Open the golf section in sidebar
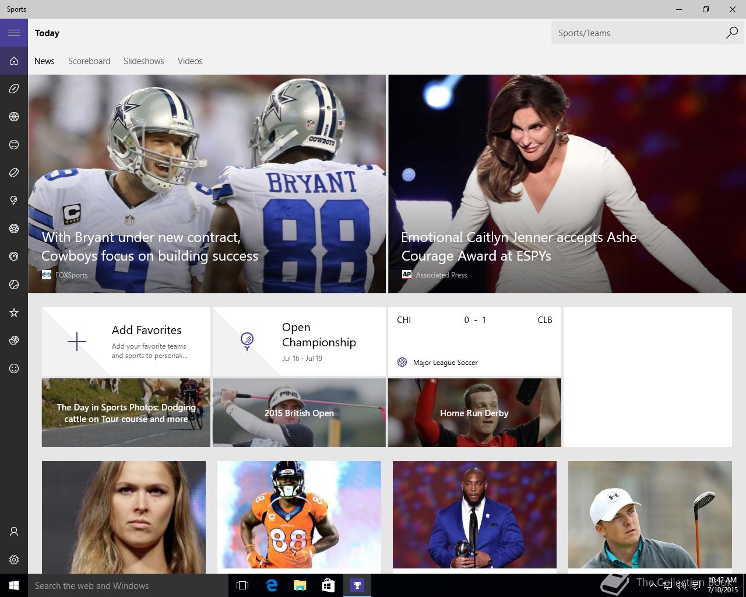746x597 pixels. tap(14, 201)
